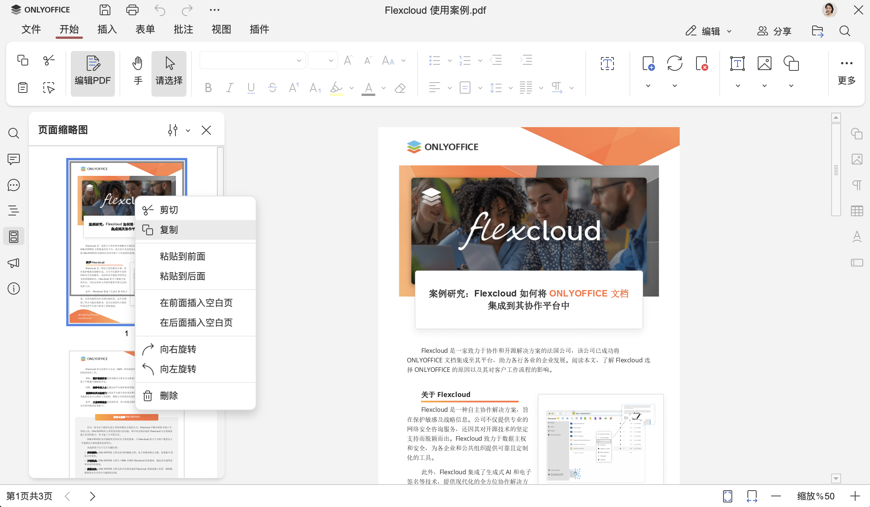The height and width of the screenshot is (507, 870).
Task: Click the Increase indent icon
Action: [x=526, y=60]
